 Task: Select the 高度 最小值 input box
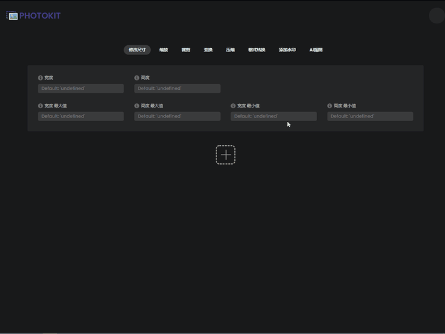(370, 116)
